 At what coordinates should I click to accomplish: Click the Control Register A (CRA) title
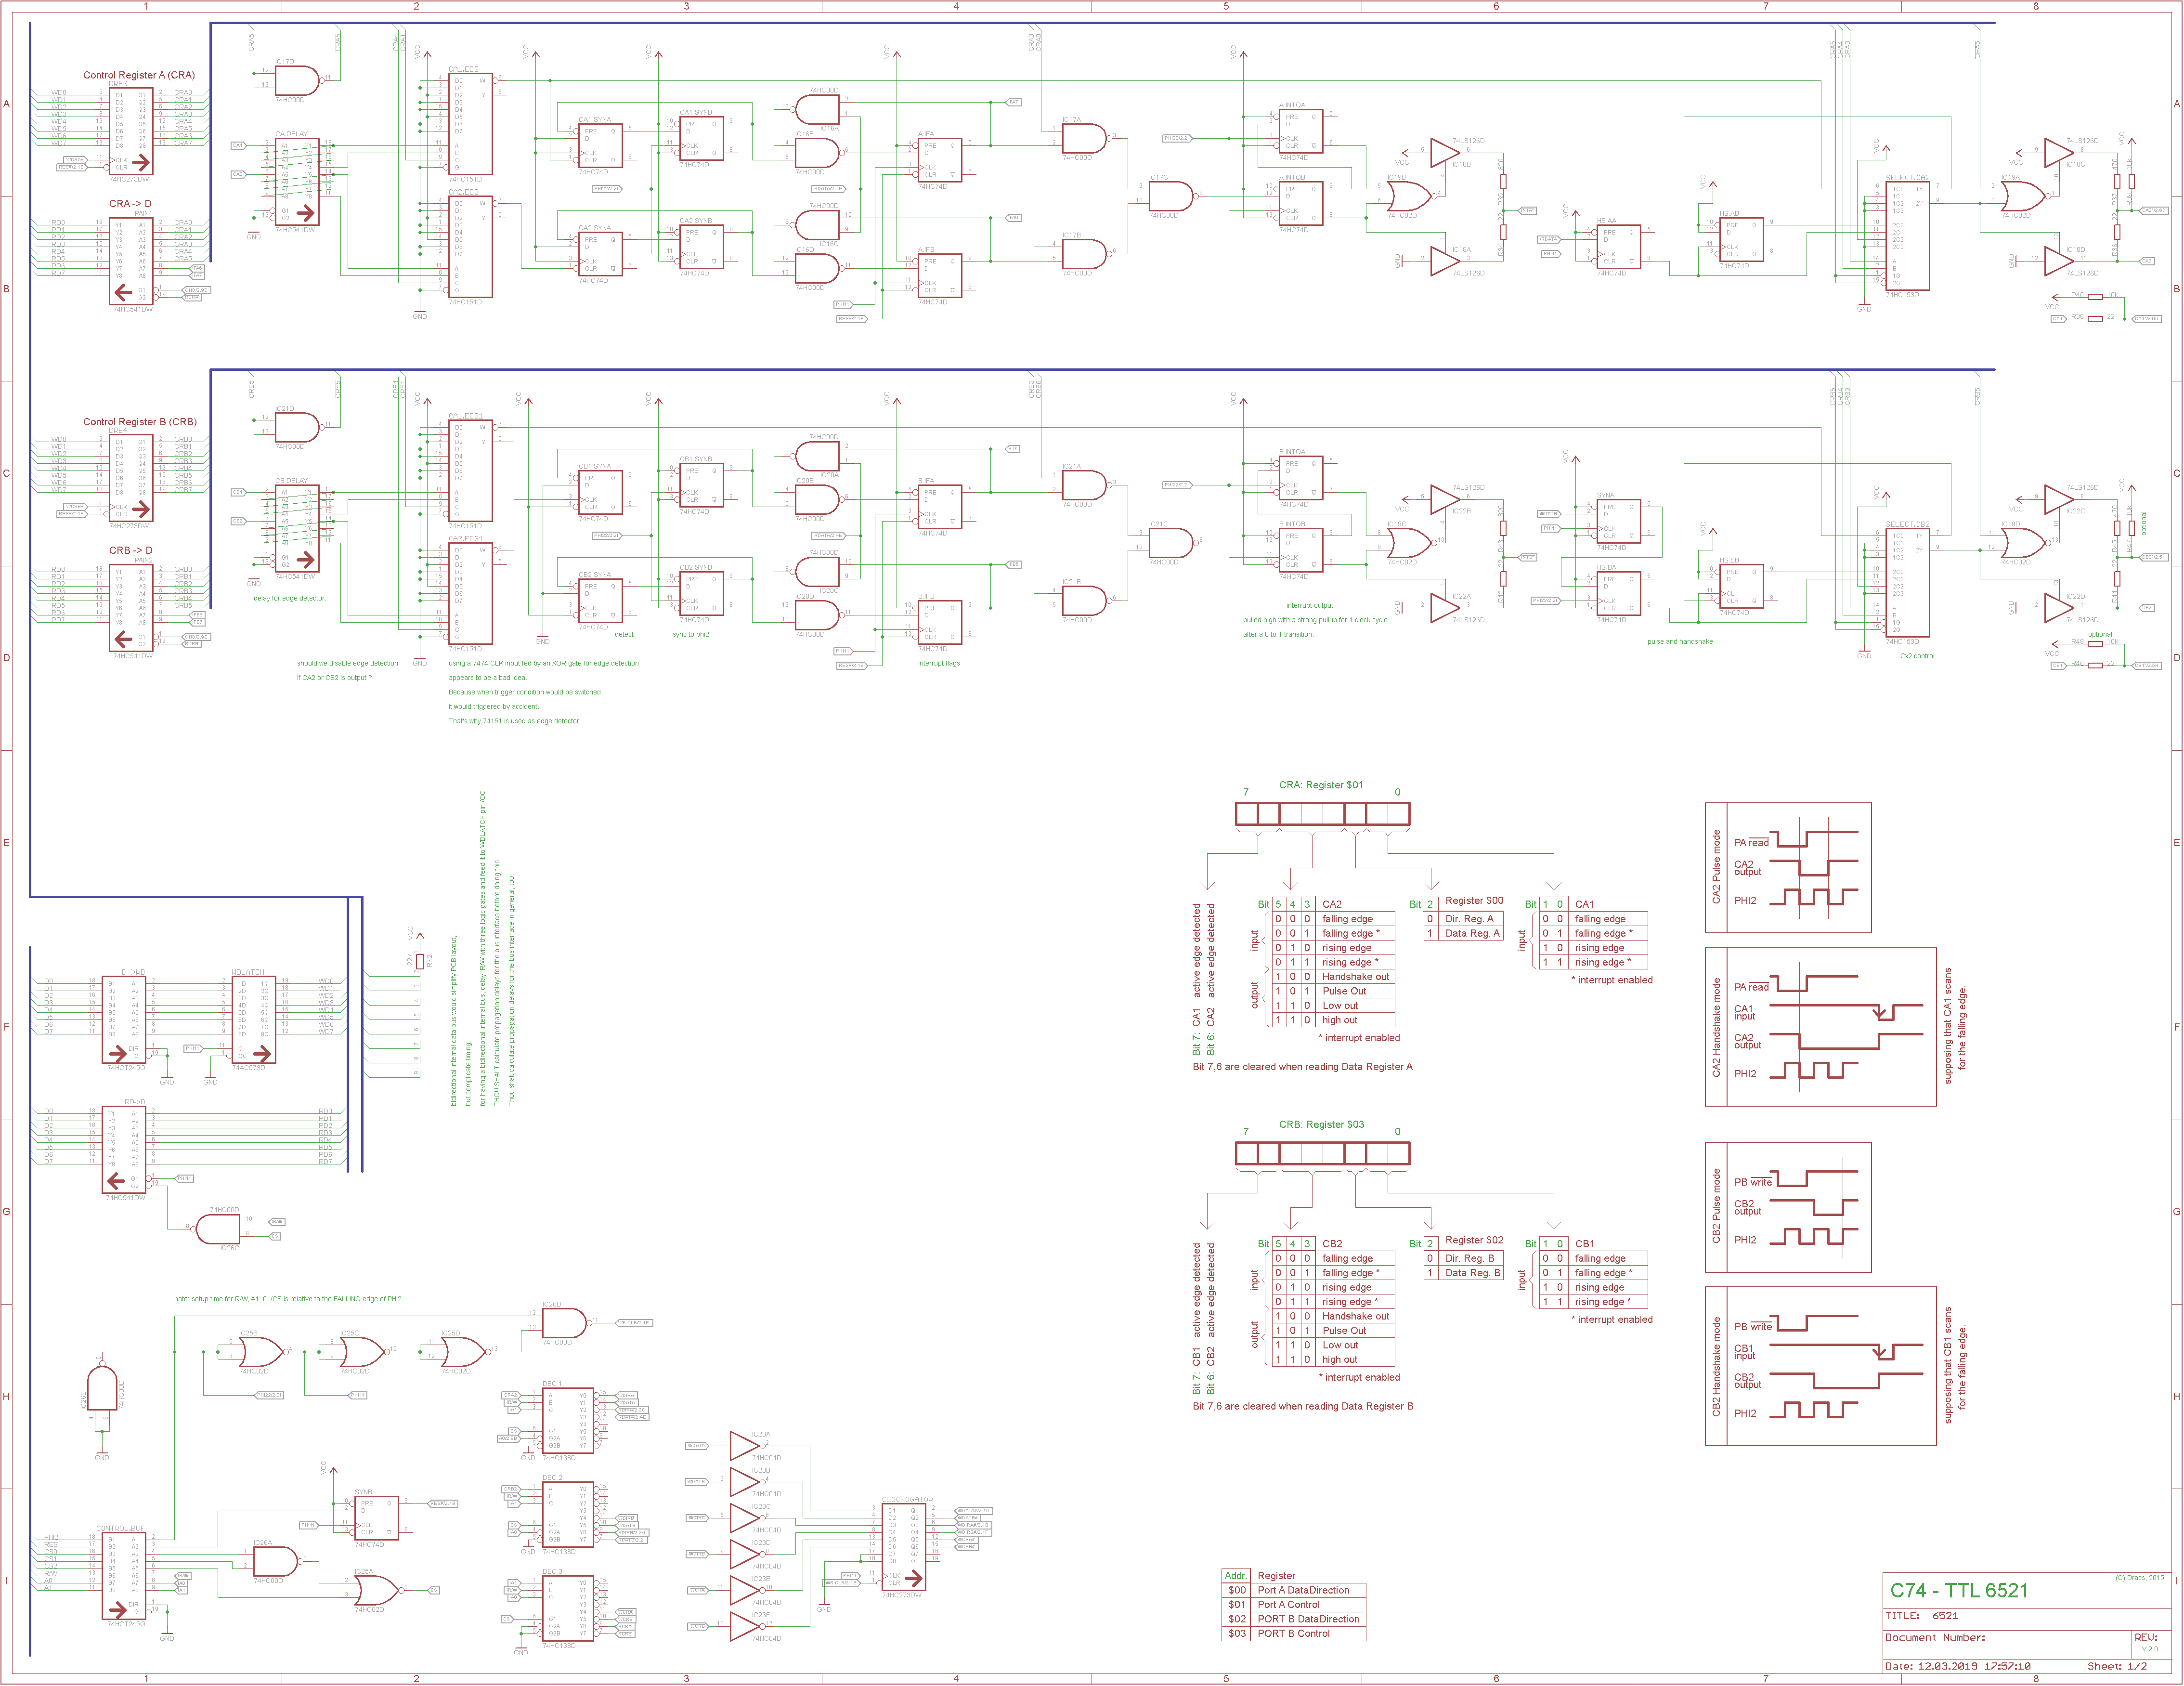coord(139,75)
